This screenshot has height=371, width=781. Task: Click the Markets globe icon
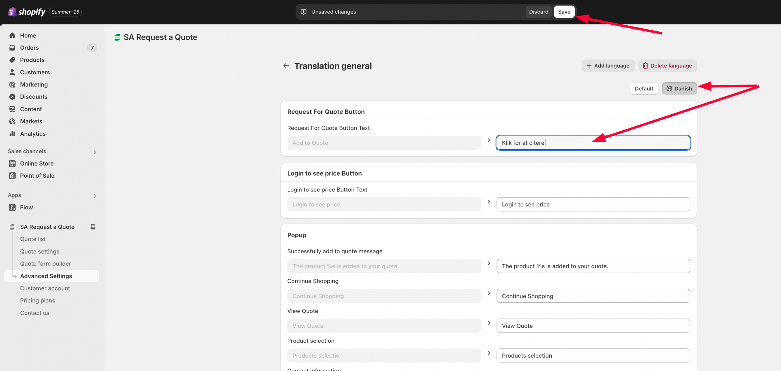tap(12, 121)
